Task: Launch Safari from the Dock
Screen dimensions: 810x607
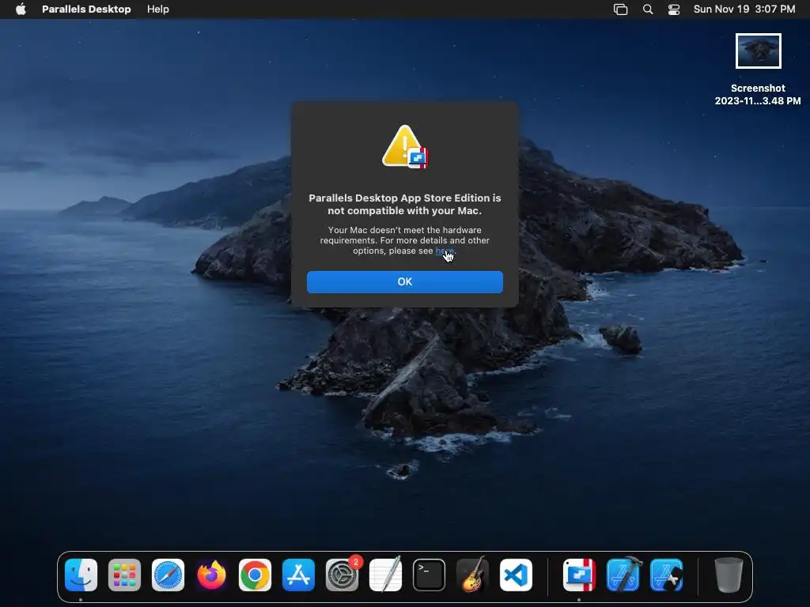Action: (168, 575)
